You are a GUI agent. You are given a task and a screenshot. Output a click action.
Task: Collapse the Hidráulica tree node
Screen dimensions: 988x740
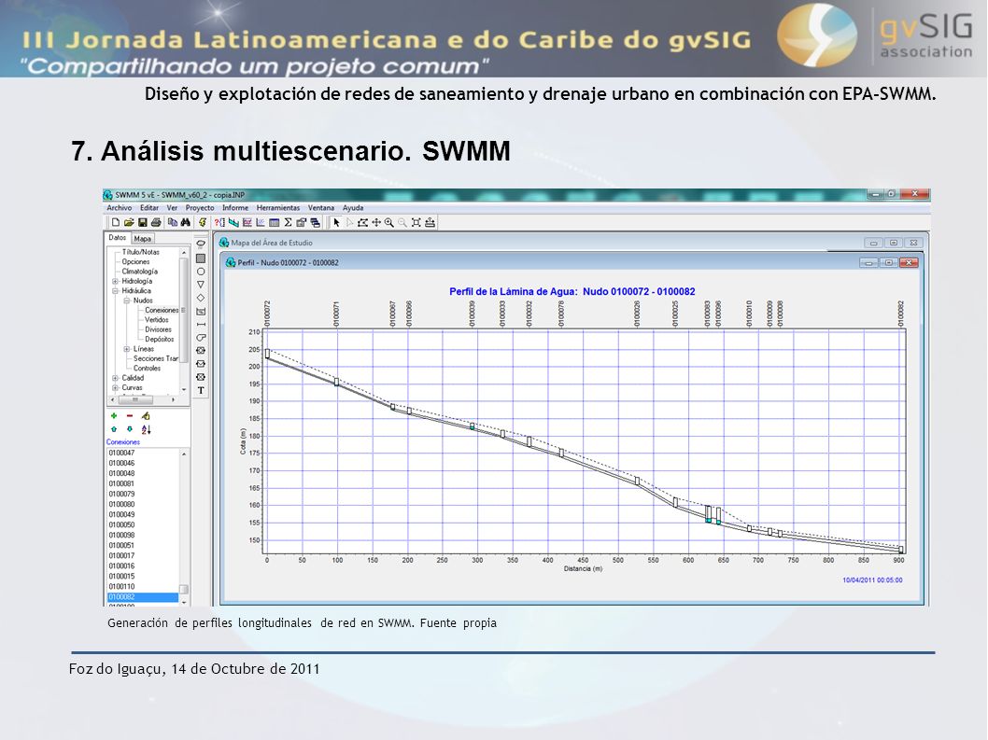[115, 291]
